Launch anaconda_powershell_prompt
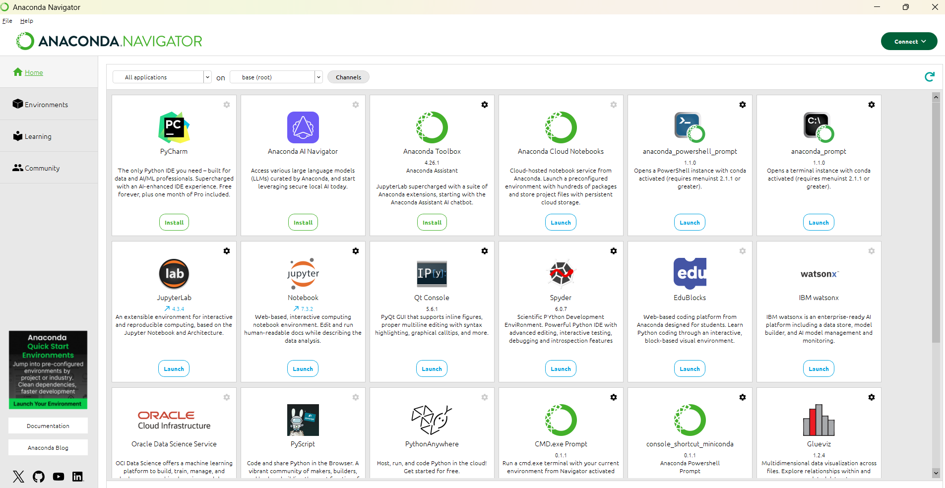Screen dimensions: 945x488 click(690, 222)
